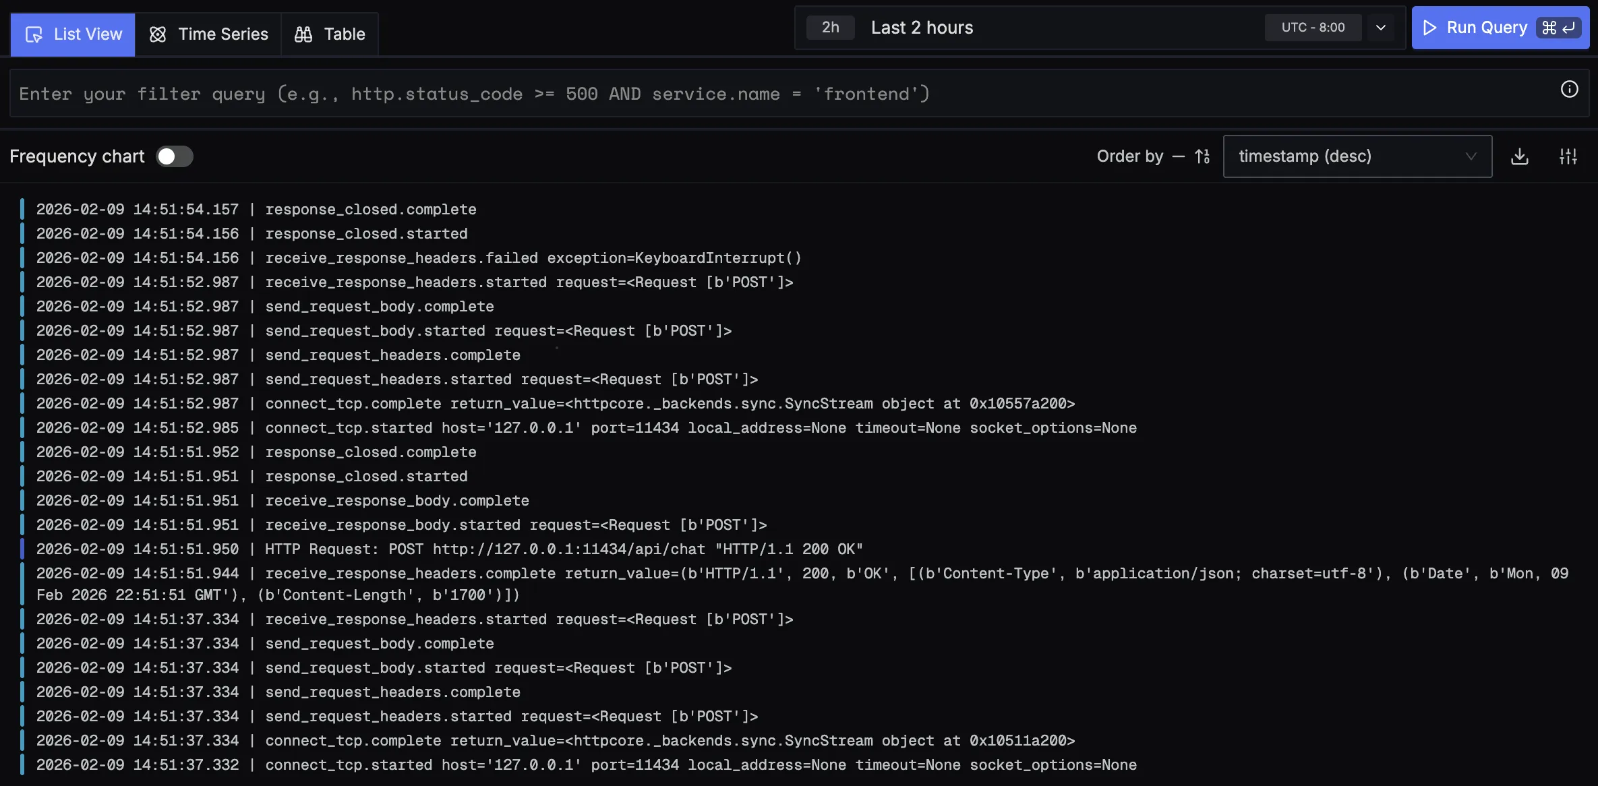Switch to the Time Series tab
Image resolution: width=1598 pixels, height=786 pixels.
coord(209,34)
